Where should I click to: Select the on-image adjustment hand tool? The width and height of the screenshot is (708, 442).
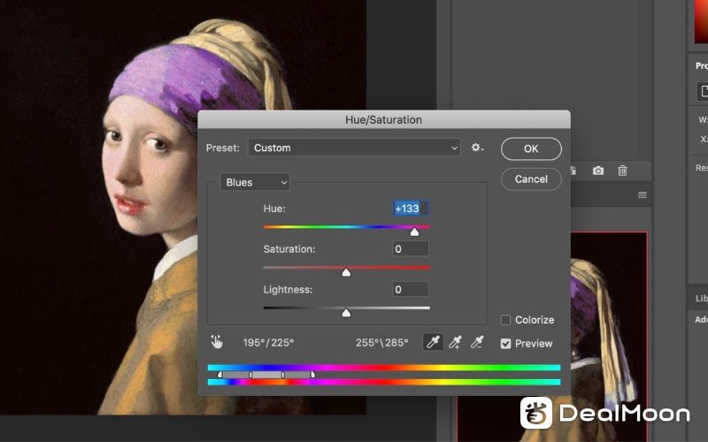point(217,342)
